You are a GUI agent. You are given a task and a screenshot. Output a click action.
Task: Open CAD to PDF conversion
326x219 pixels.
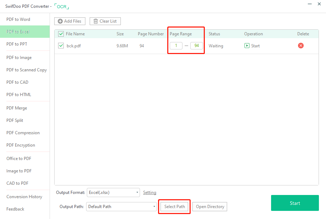click(17, 183)
